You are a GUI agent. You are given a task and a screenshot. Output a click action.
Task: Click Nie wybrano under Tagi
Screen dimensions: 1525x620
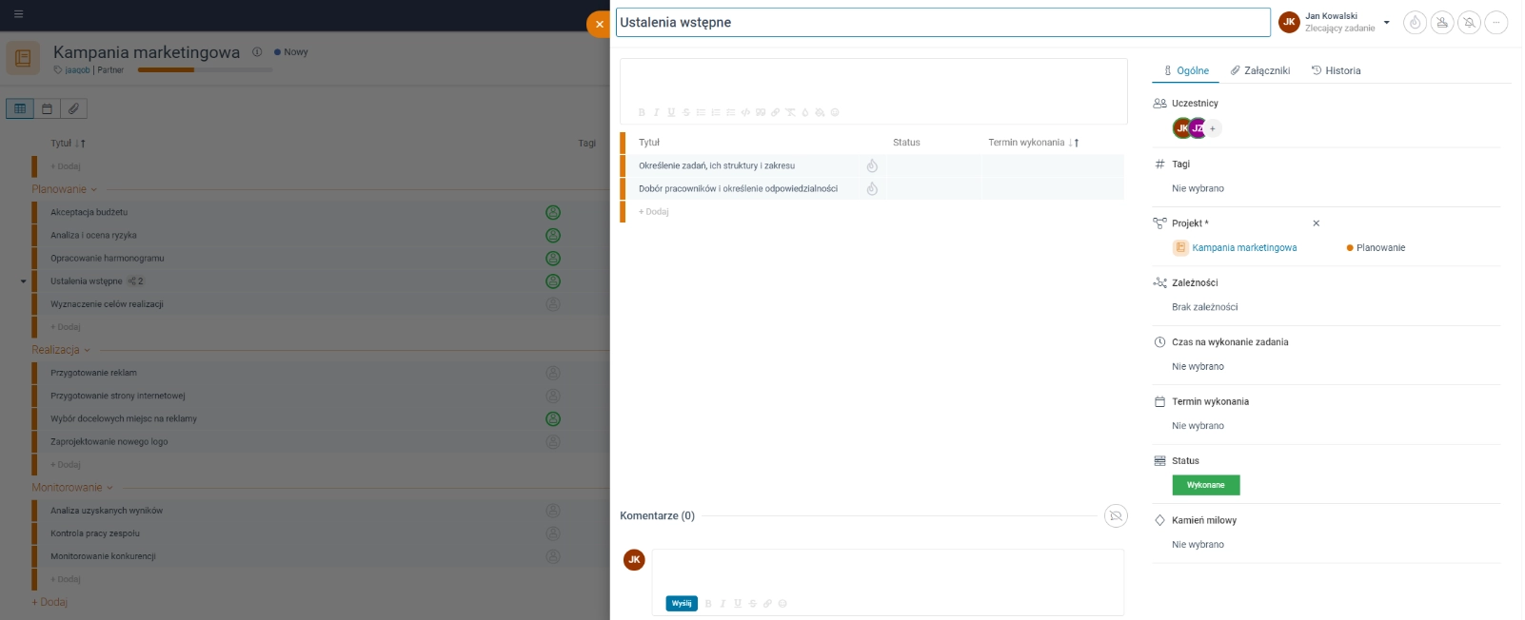(x=1198, y=188)
